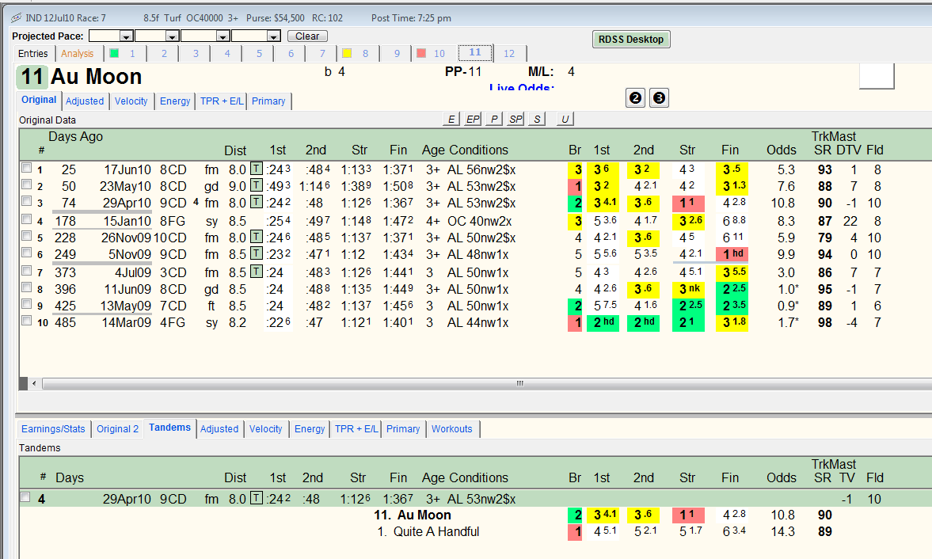
Task: Check the box for pace line 8
Action: (x=26, y=287)
